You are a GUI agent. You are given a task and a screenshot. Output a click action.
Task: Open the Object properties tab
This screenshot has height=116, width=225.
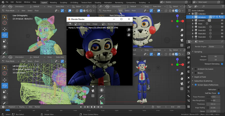(189, 78)
